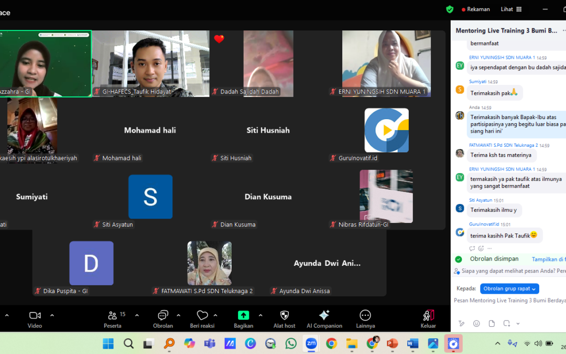
Task: Launch the AI Companion sparkle icon
Action: (x=324, y=315)
